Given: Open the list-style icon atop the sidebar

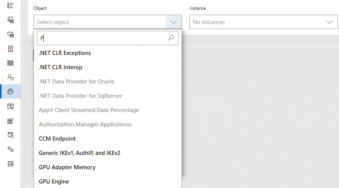Looking at the screenshot, I should [x=11, y=5].
